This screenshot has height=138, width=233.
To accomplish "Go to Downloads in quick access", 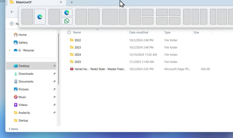I will [x=26, y=74].
